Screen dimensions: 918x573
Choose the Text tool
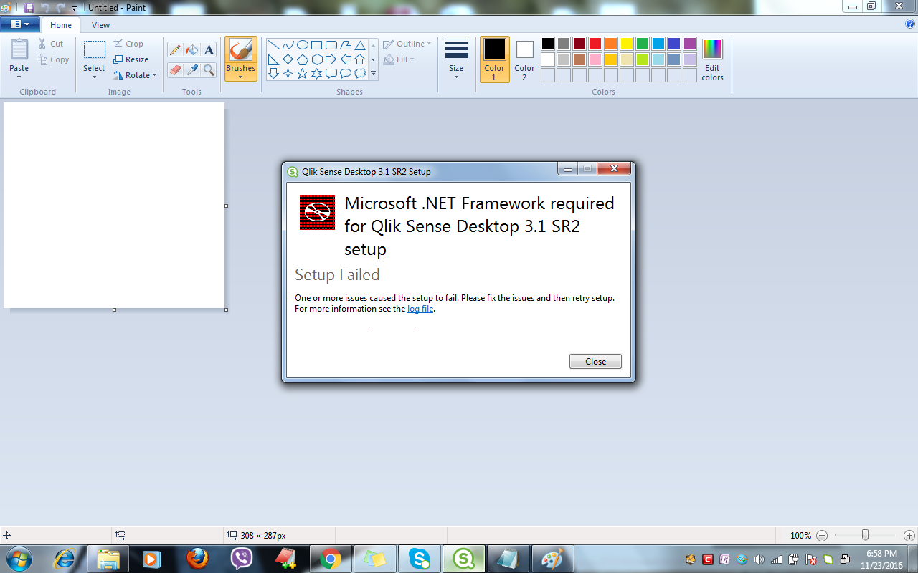coord(209,49)
